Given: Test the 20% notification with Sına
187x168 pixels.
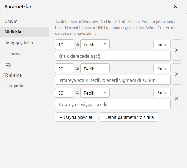Looking at the screenshot, I should click(x=162, y=68).
